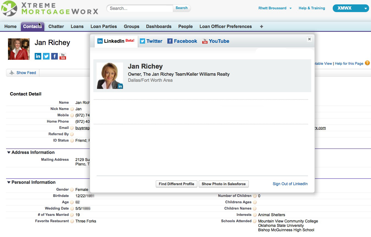Click the help bubble next to Children Names
Viewport: 371px width, 237px height.
(x=255, y=209)
